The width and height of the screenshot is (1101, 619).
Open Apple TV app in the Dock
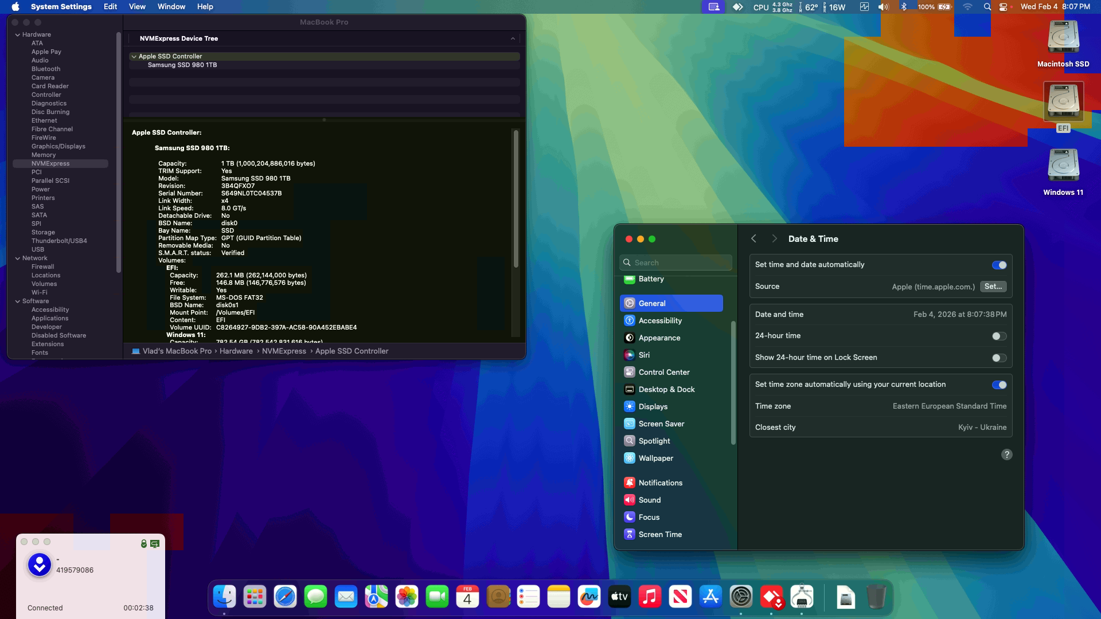[619, 597]
